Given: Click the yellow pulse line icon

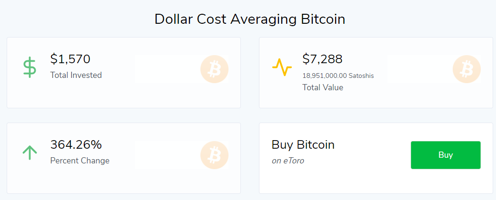Looking at the screenshot, I should click(x=282, y=67).
